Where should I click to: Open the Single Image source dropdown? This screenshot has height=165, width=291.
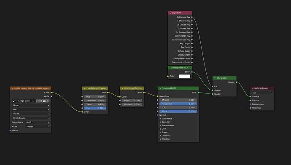[31, 118]
